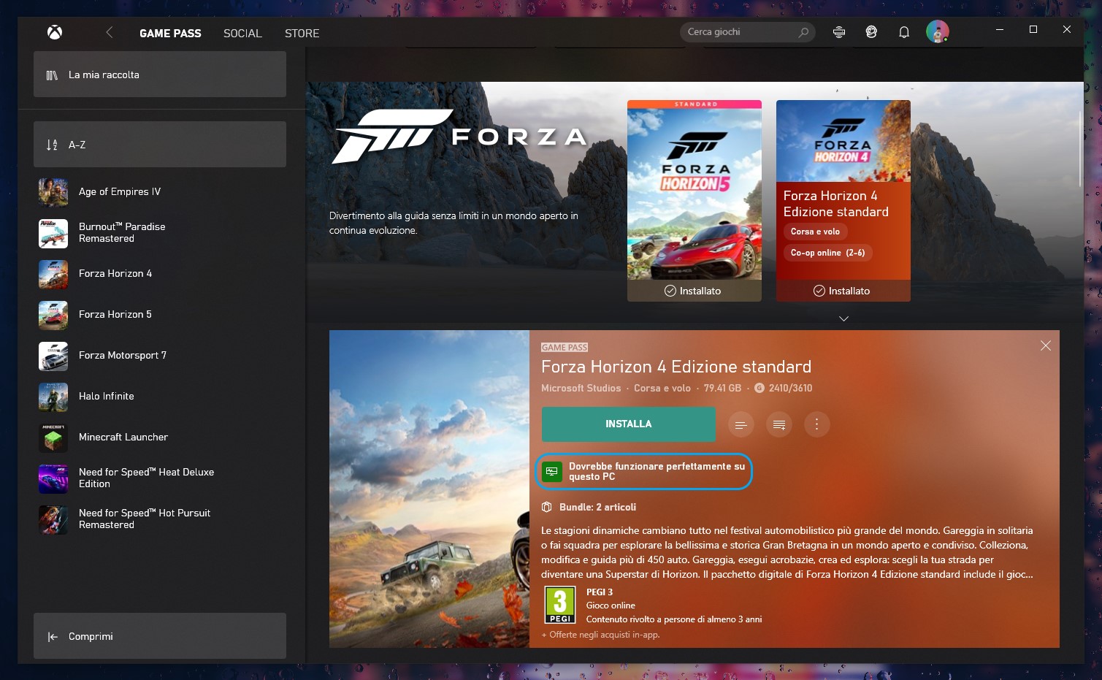
Task: Click the green INSTALLA button
Action: tap(628, 424)
